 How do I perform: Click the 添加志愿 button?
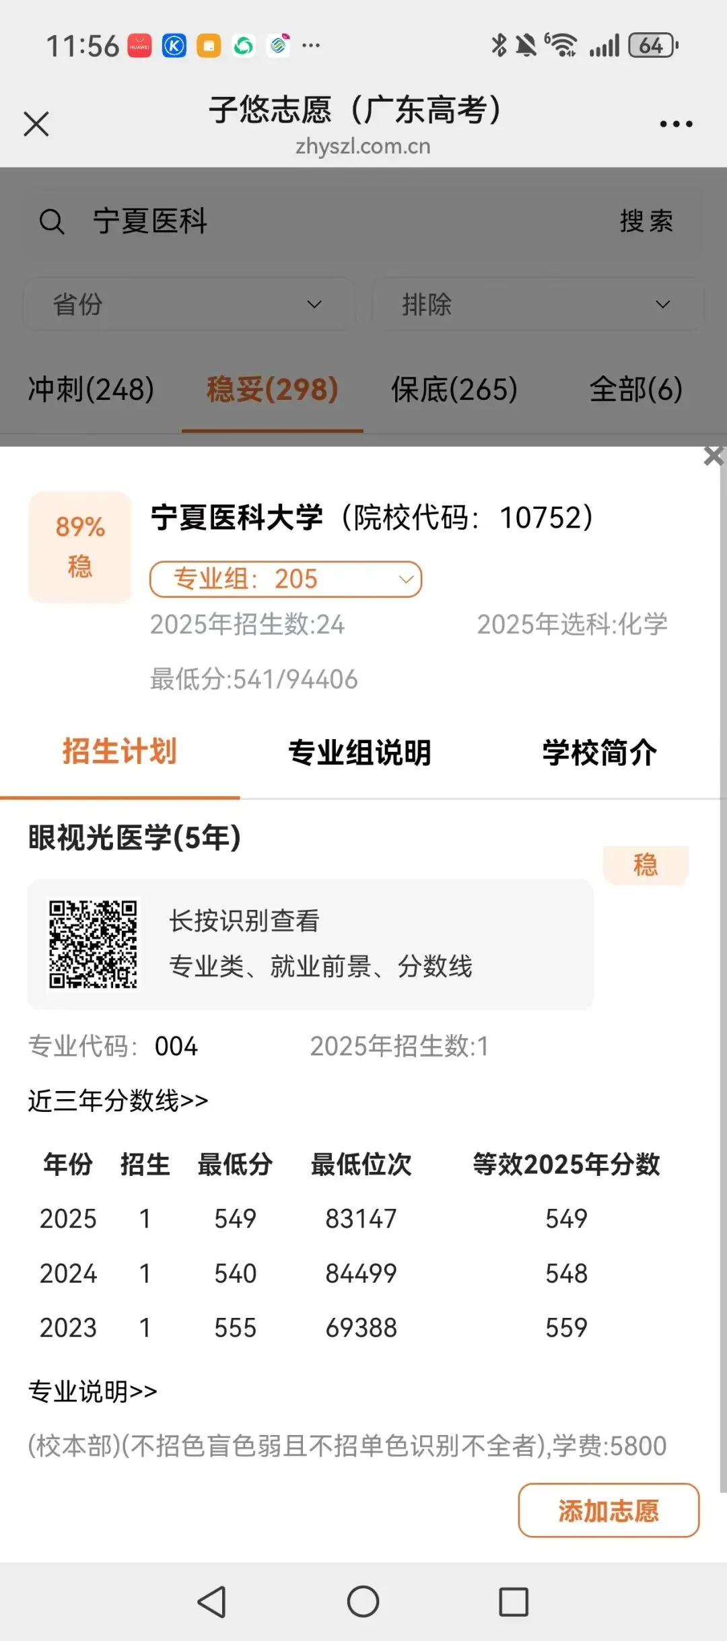coord(609,1510)
